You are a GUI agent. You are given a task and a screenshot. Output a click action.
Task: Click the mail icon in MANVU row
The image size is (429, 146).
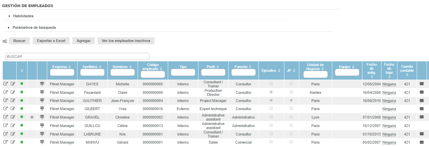[422, 142]
